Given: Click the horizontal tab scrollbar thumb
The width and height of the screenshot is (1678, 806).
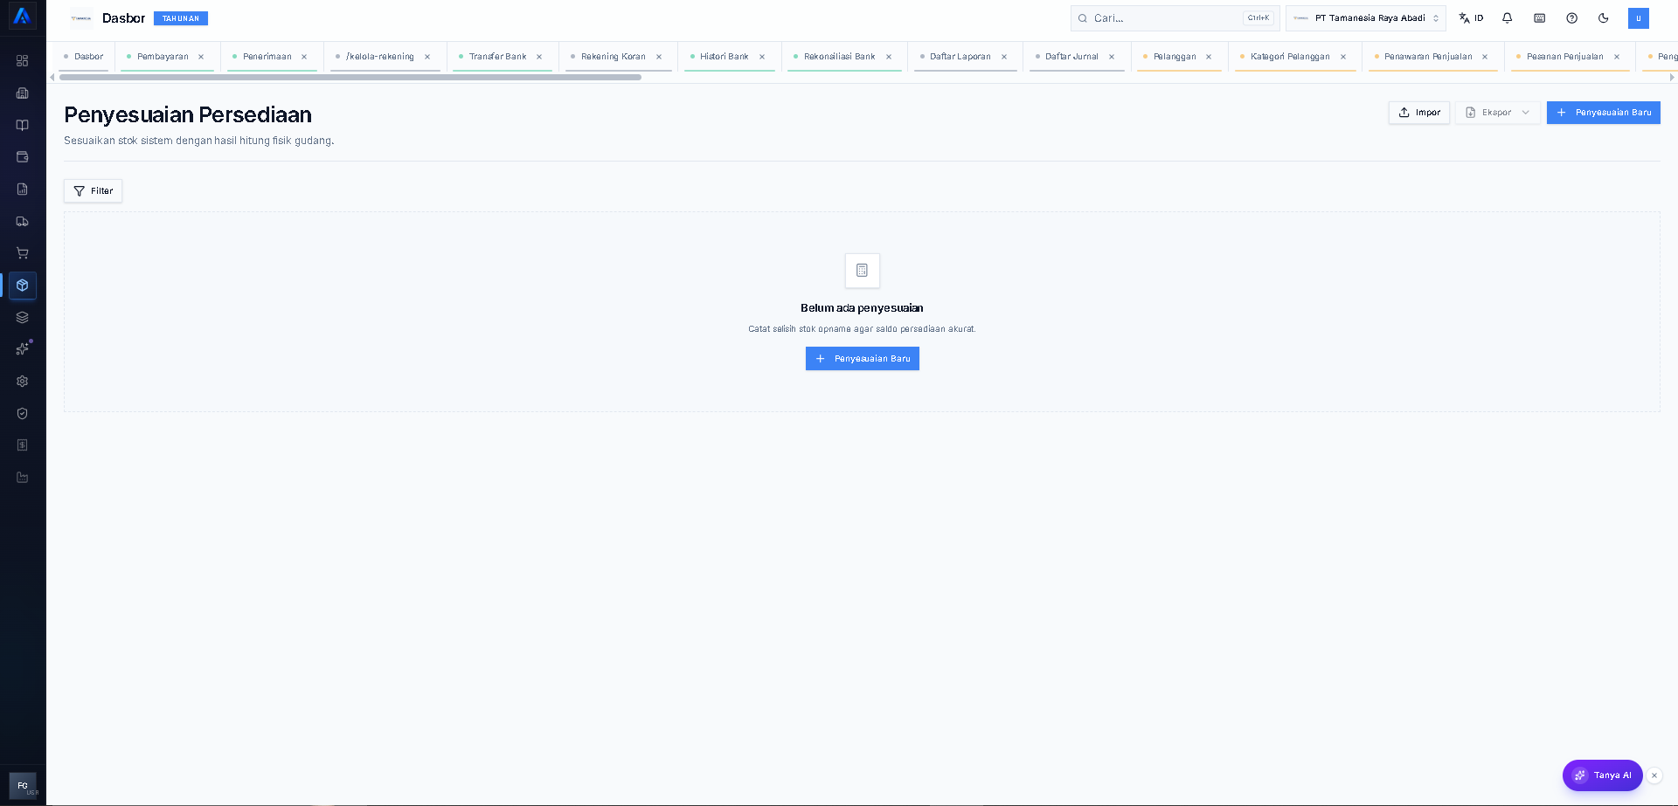Looking at the screenshot, I should (350, 77).
